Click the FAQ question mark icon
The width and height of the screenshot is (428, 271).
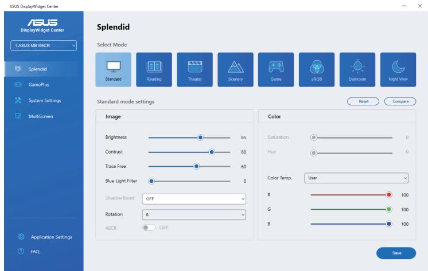coord(21,251)
